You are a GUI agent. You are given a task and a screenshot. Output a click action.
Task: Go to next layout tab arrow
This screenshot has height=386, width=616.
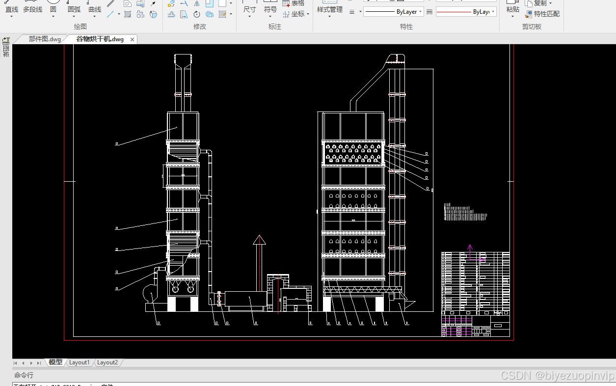[31, 363]
